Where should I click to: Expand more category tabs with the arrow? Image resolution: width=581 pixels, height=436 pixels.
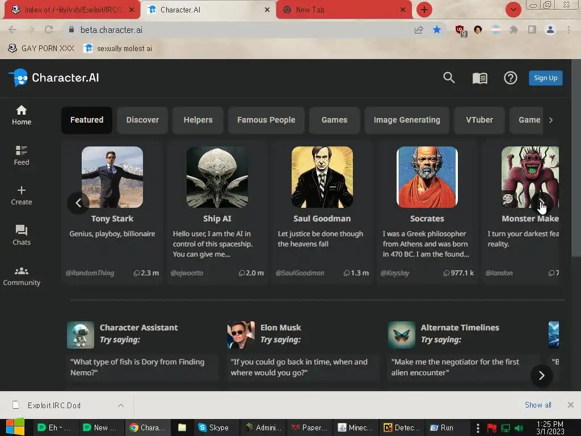tap(551, 120)
